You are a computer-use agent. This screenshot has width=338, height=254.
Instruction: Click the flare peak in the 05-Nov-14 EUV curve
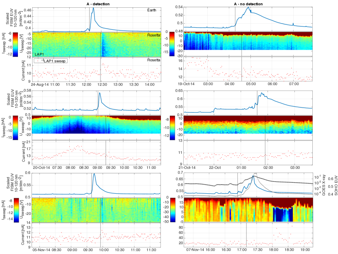tap(94, 174)
